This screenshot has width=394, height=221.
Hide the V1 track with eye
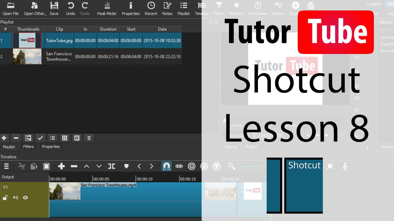click(26, 198)
